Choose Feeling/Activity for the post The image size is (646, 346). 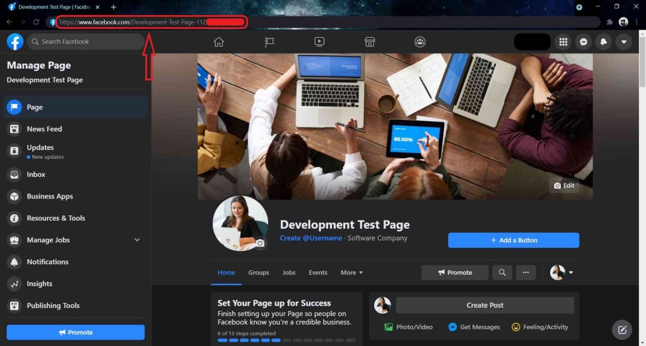coord(540,327)
